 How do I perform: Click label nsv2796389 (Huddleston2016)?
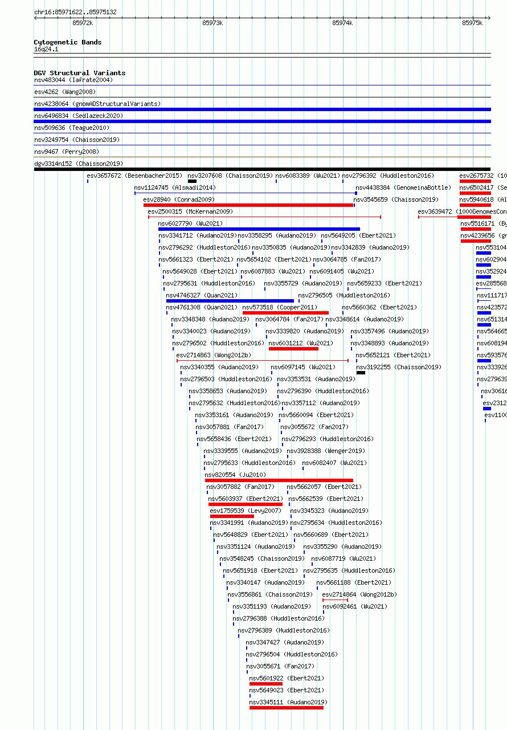tap(284, 630)
